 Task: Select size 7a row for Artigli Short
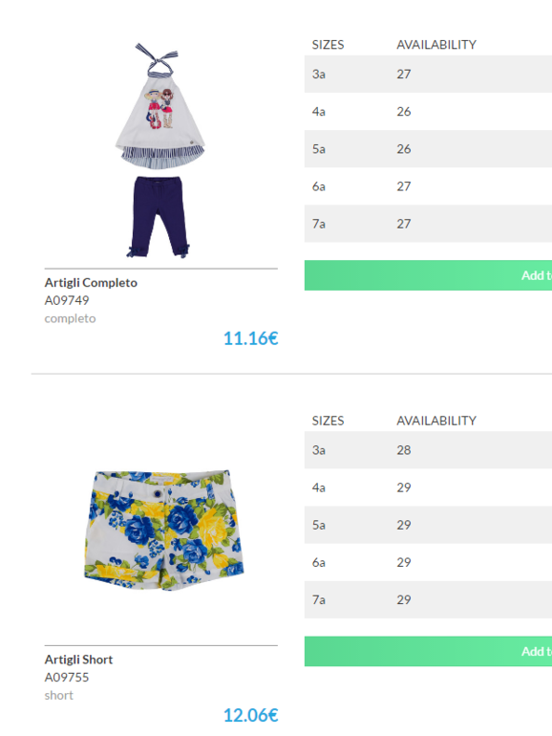pos(428,600)
